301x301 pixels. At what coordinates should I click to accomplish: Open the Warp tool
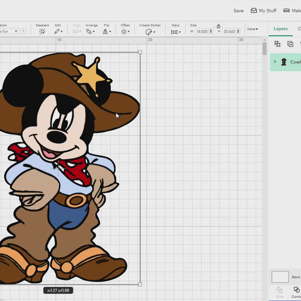174,32
